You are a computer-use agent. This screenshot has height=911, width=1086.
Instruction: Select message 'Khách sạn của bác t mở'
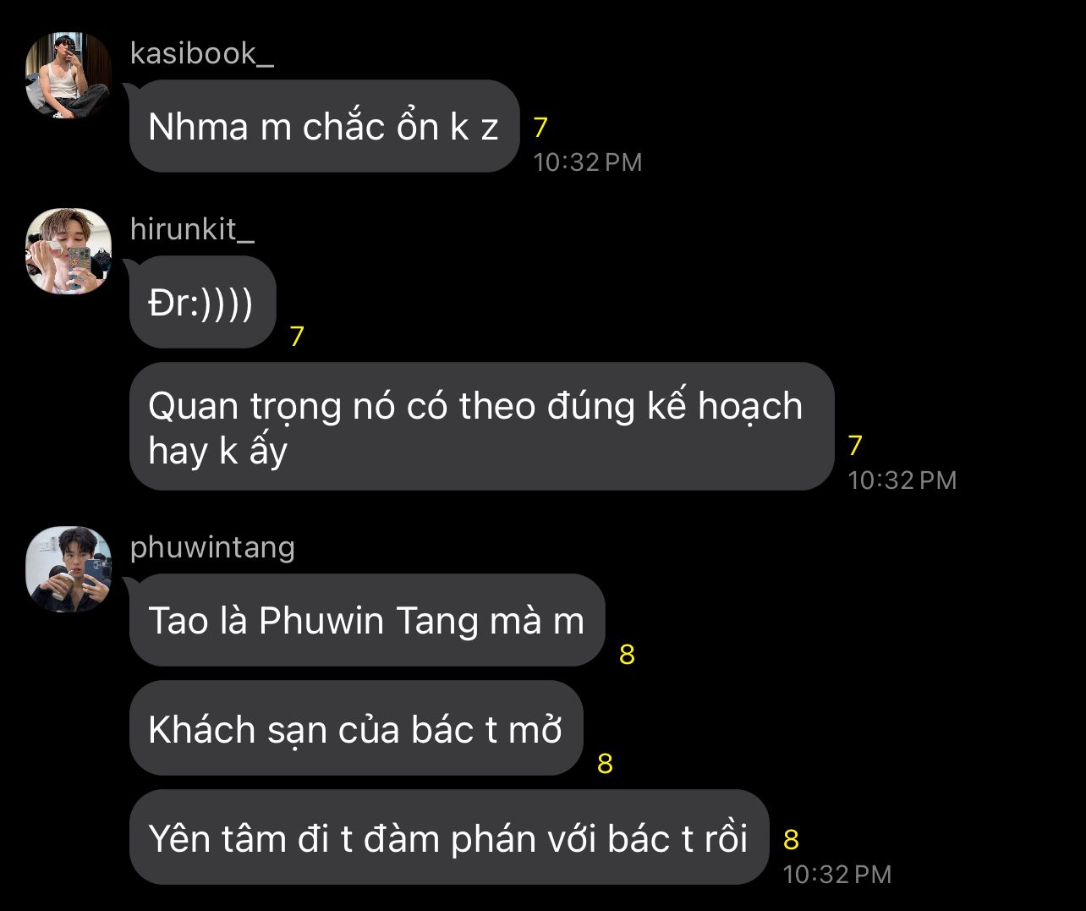tap(356, 728)
